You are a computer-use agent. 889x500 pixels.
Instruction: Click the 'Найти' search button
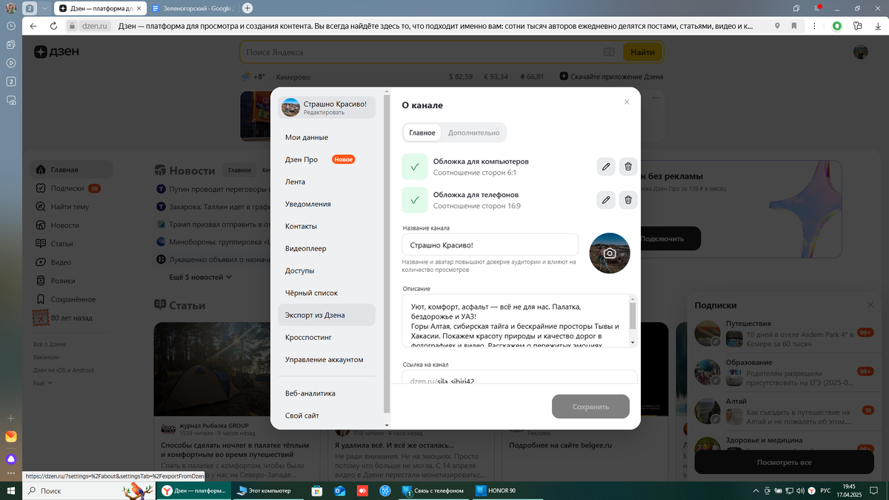(x=642, y=53)
